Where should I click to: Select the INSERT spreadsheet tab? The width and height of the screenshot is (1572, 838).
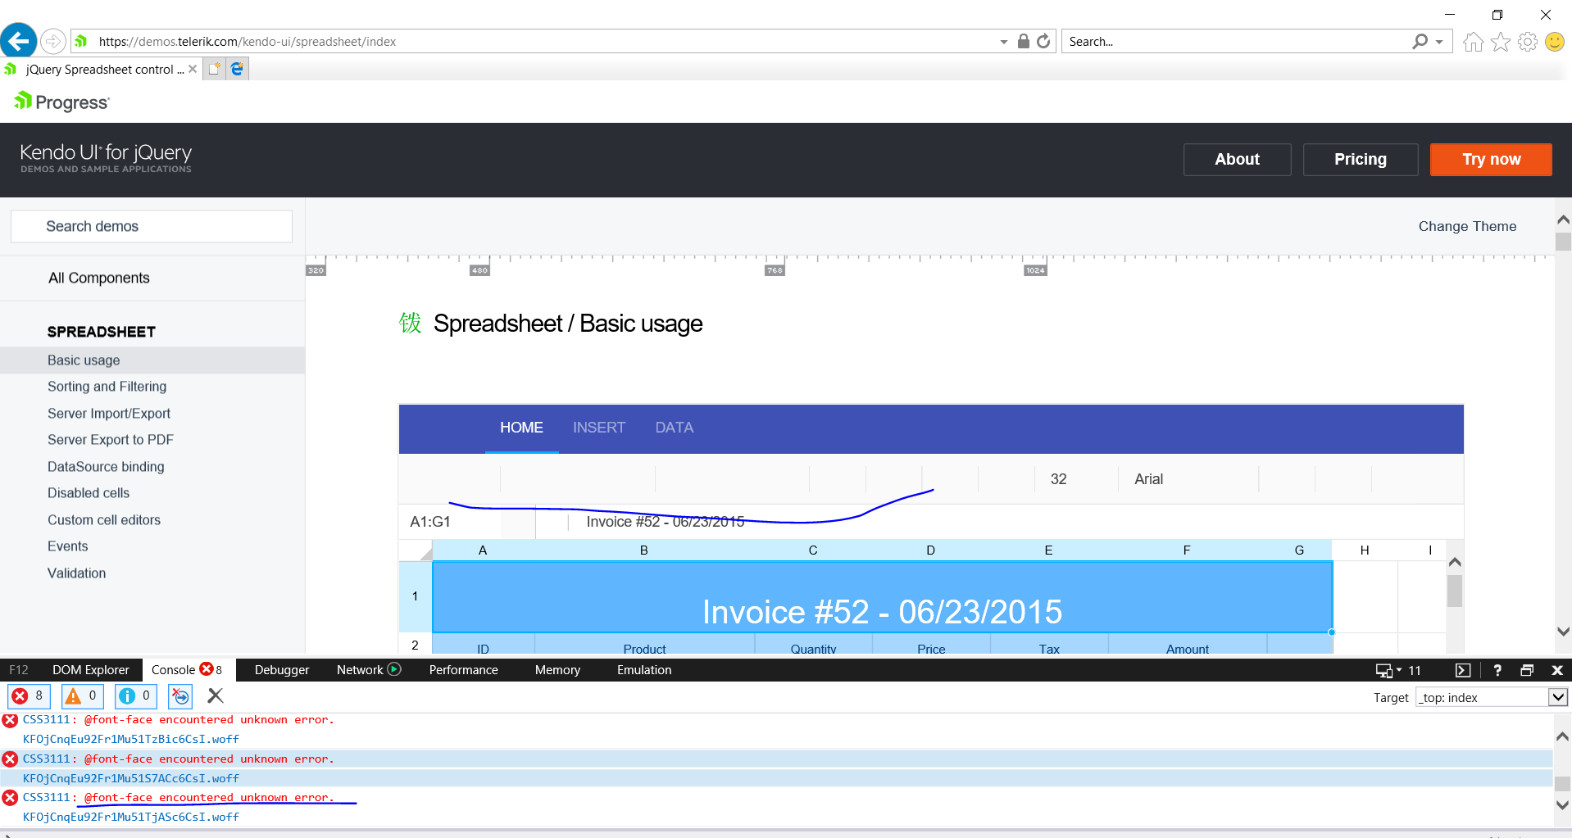coord(599,428)
